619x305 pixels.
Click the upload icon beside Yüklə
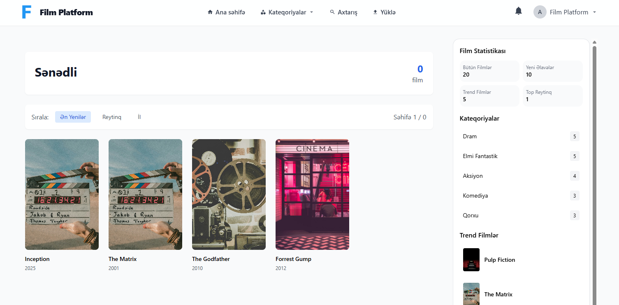click(x=375, y=12)
